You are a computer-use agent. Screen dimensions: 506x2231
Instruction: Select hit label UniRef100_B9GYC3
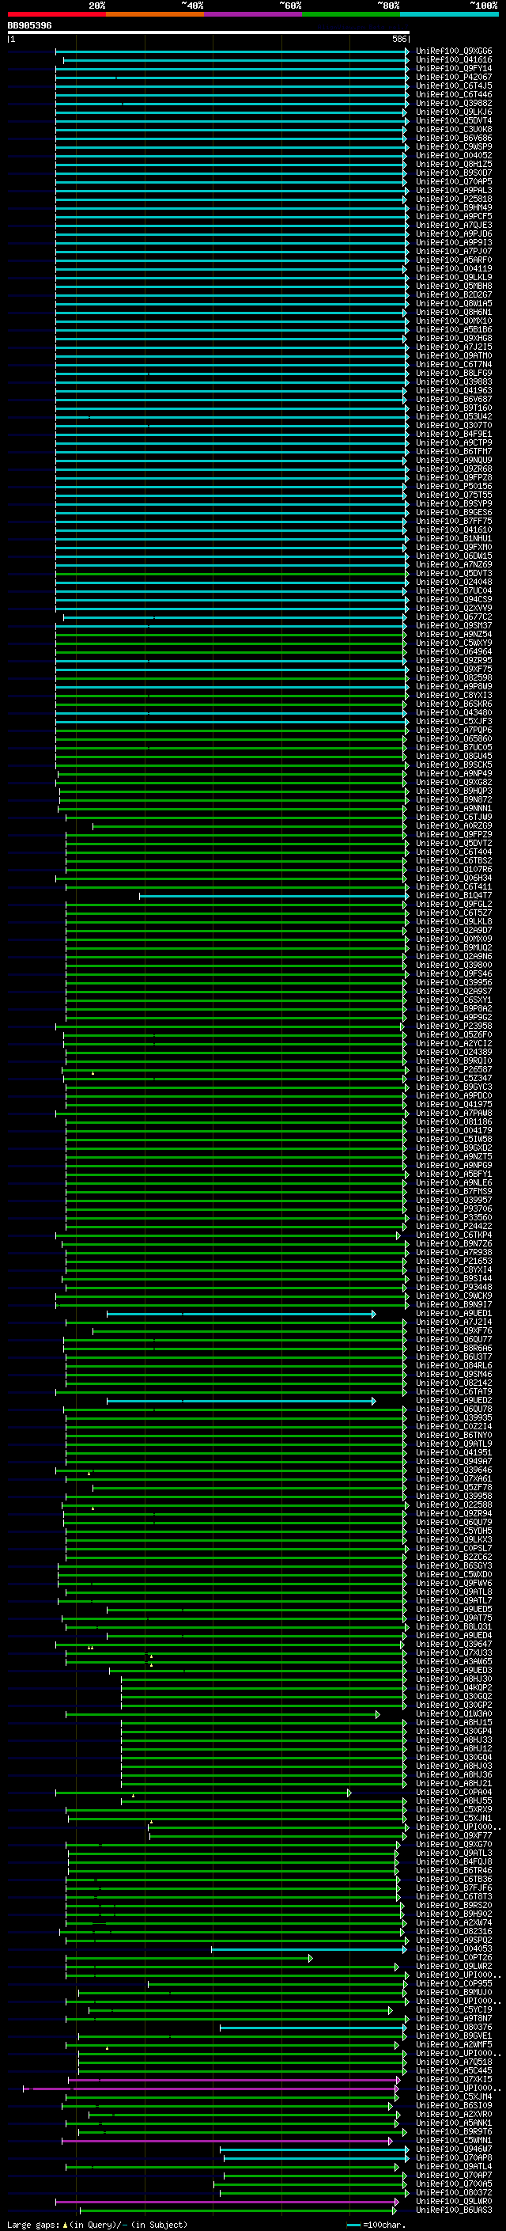click(x=453, y=1086)
